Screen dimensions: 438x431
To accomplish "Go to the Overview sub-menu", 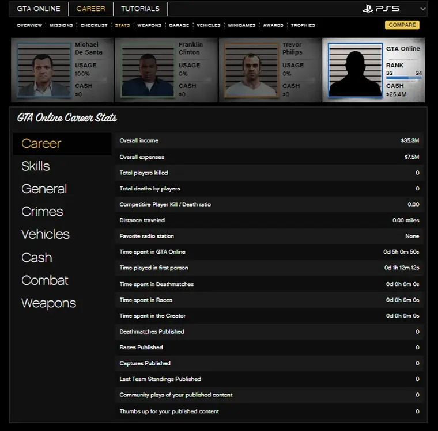I will click(x=29, y=25).
